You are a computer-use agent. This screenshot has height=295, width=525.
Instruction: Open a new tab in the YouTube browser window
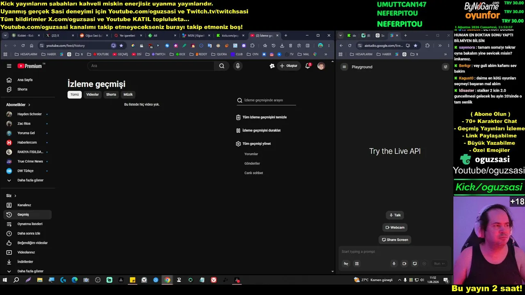pyautogui.click(x=286, y=36)
